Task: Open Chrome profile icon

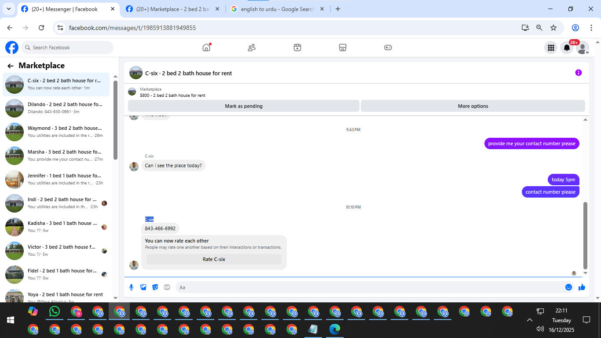Action: tap(575, 28)
